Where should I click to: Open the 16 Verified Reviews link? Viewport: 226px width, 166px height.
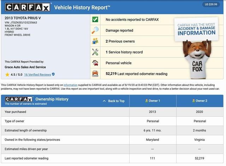point(37,75)
